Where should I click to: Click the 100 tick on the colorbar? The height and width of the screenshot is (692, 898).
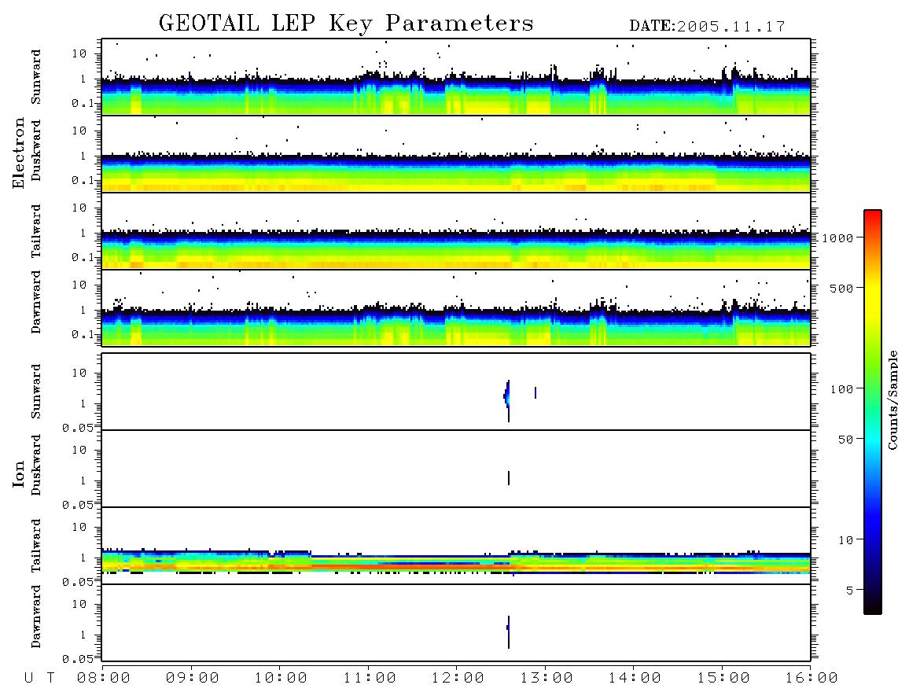(841, 389)
